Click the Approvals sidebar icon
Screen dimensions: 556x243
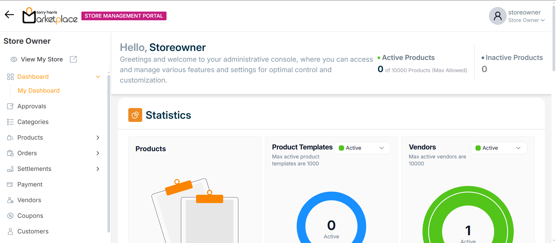(x=10, y=106)
